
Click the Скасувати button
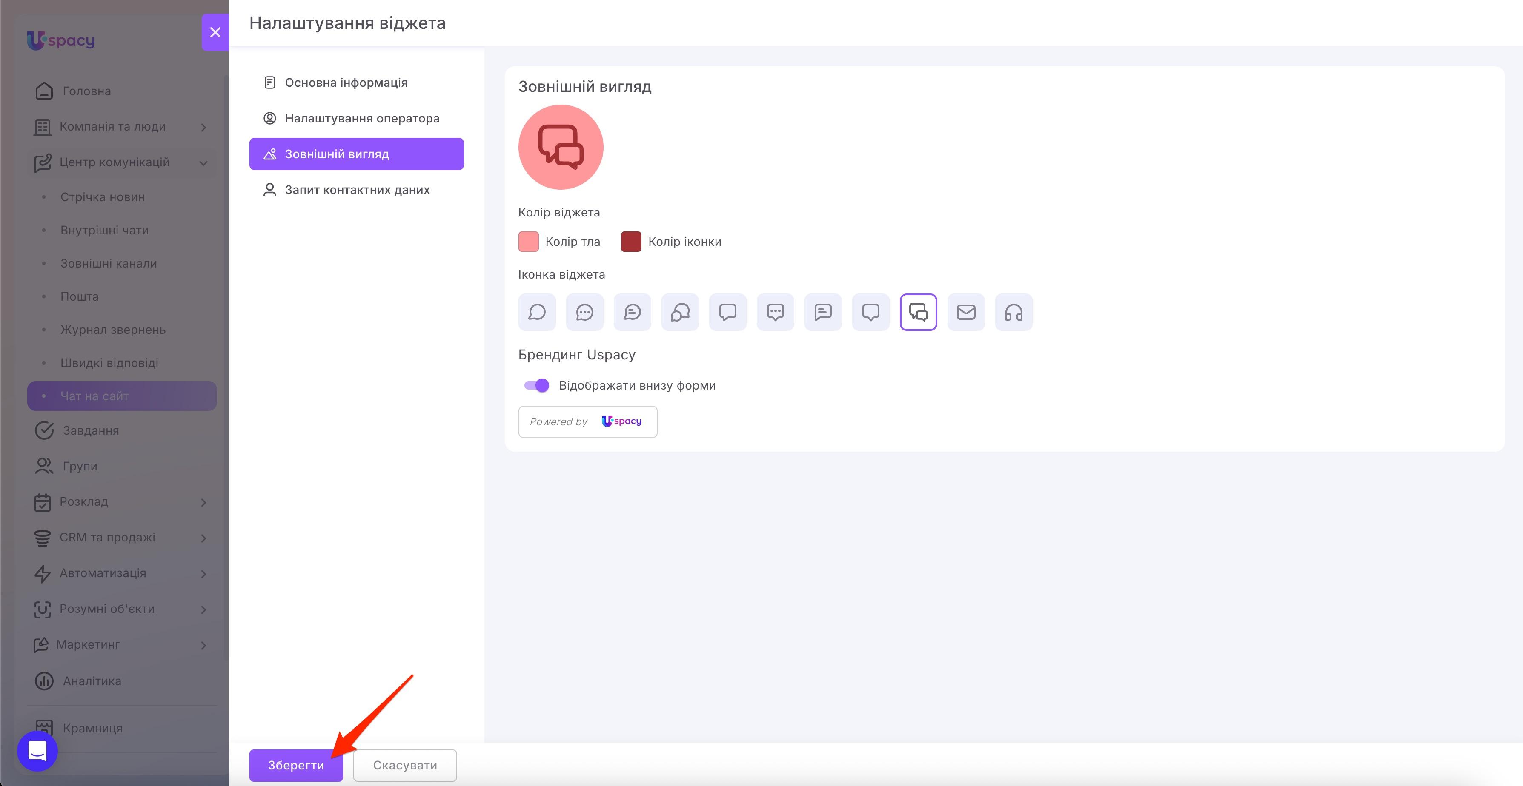[x=405, y=765]
